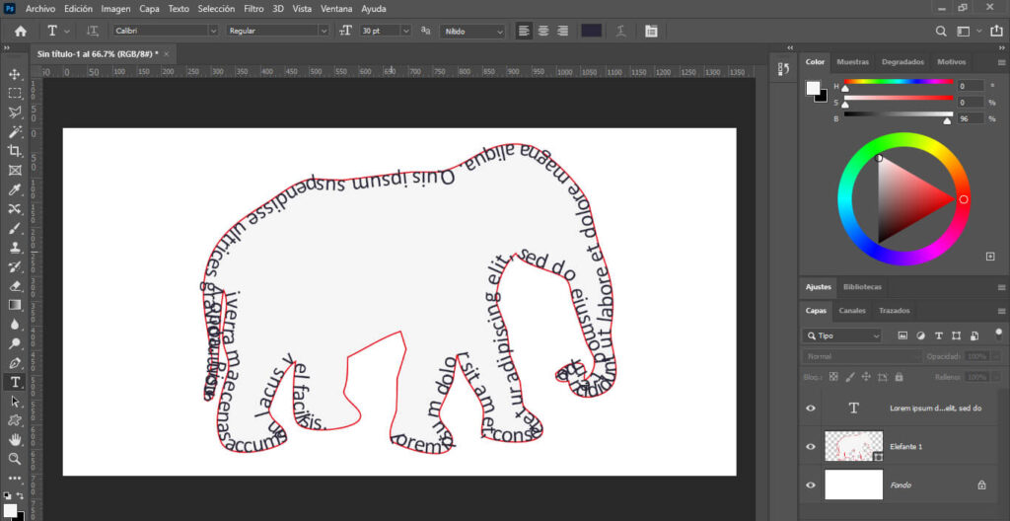Open the Color panel options menu
1010x521 pixels.
point(1002,62)
